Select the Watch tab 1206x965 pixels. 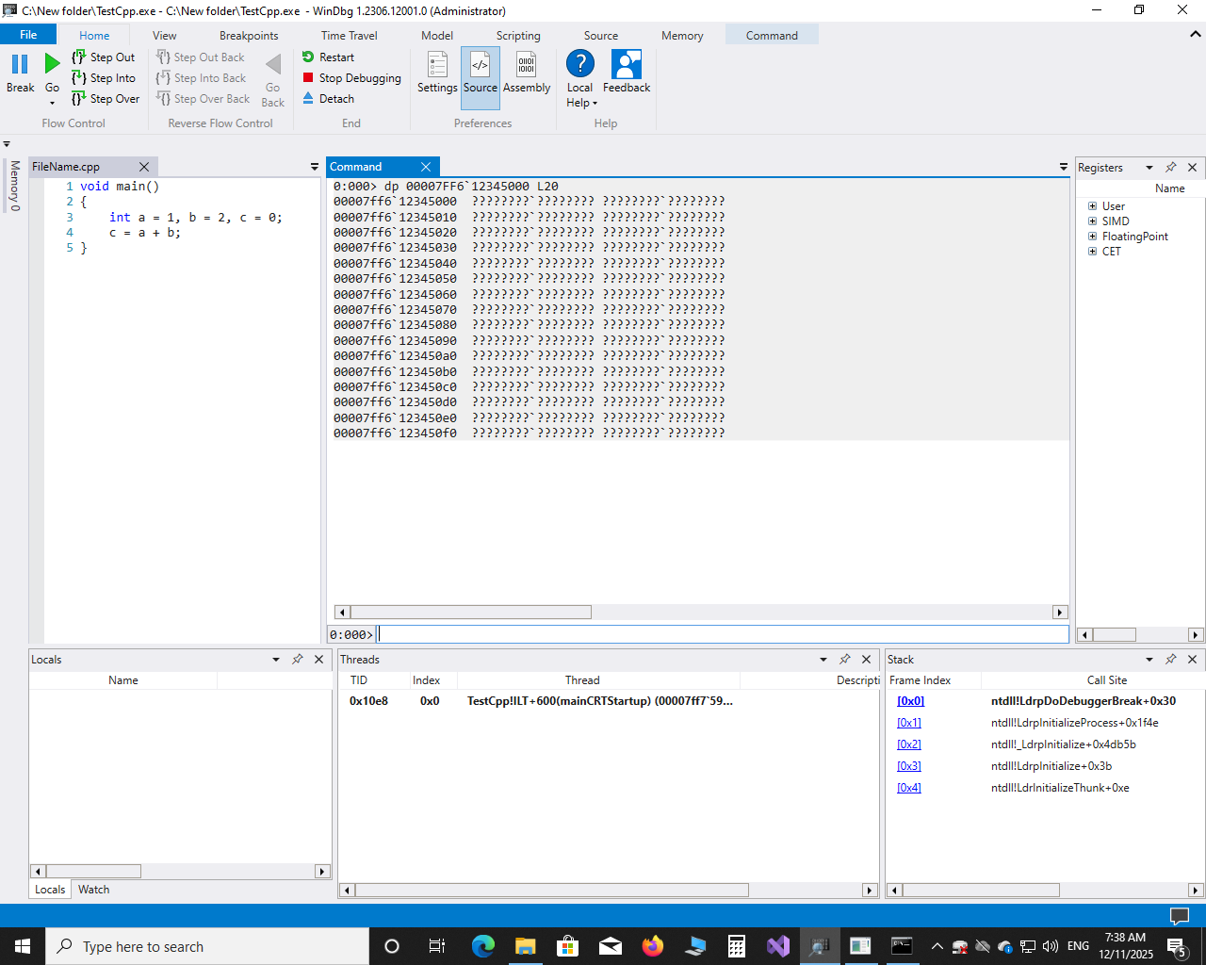click(93, 890)
